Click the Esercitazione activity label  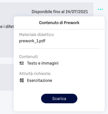[40, 80]
